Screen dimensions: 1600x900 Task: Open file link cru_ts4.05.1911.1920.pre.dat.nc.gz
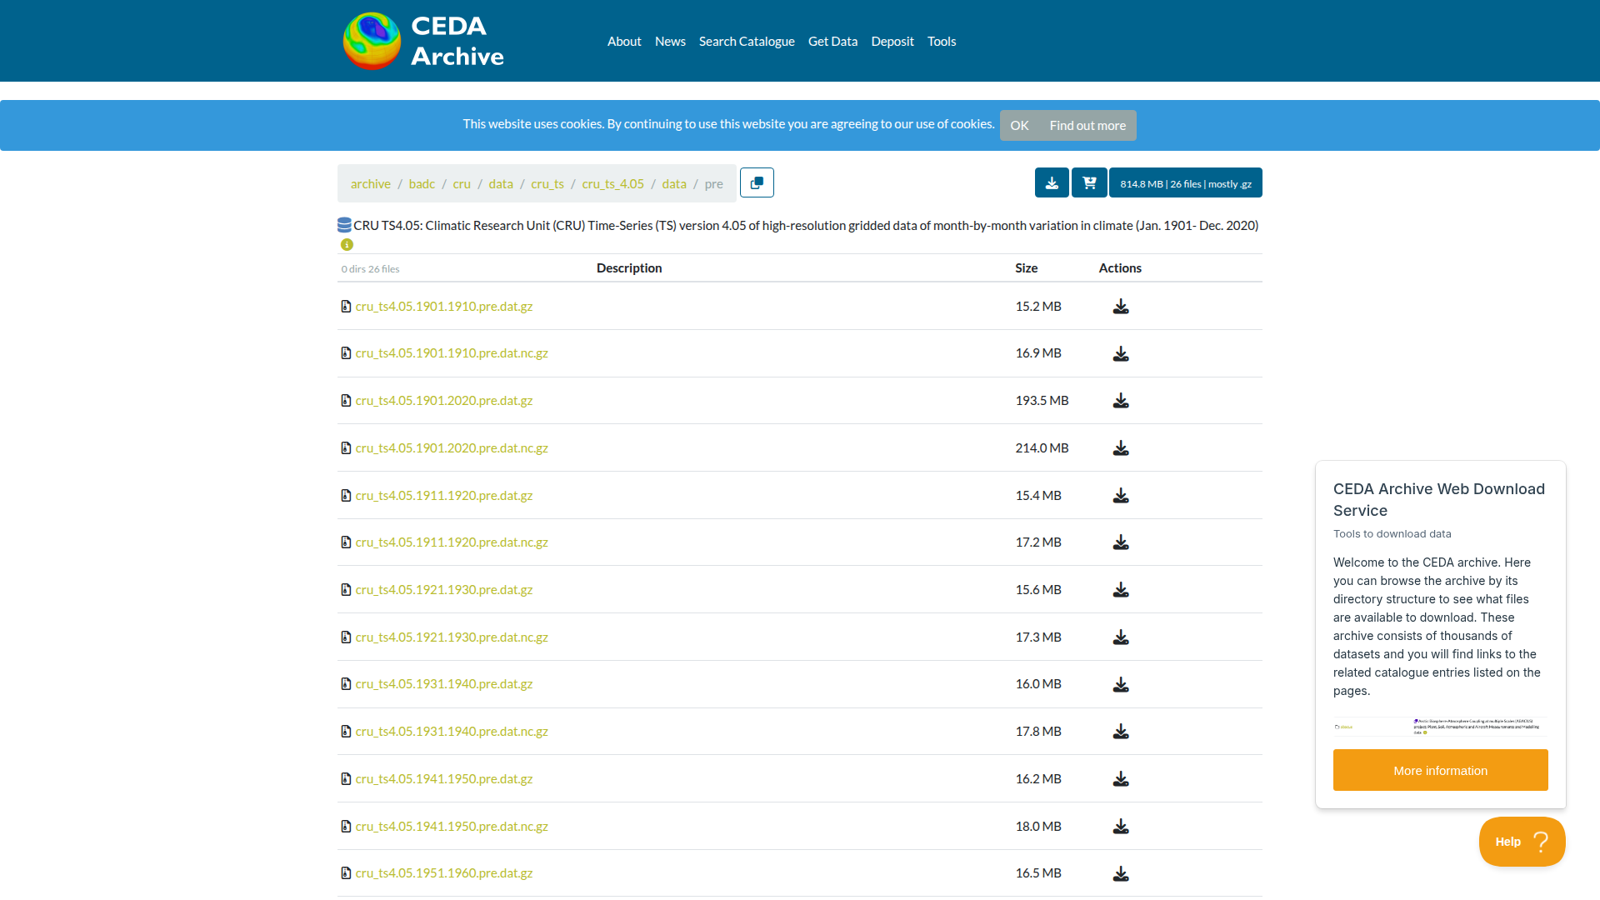(x=452, y=542)
